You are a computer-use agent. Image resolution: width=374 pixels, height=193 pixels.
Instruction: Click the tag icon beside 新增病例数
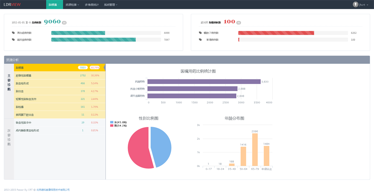tap(200, 40)
